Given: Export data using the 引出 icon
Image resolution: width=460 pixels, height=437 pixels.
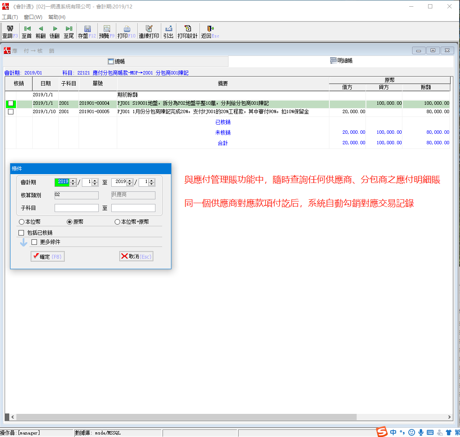Looking at the screenshot, I should coord(168,31).
